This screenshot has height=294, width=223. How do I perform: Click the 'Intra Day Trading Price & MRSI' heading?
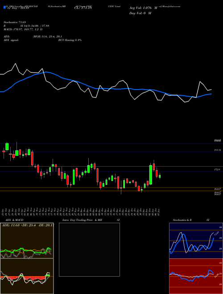point(91,220)
